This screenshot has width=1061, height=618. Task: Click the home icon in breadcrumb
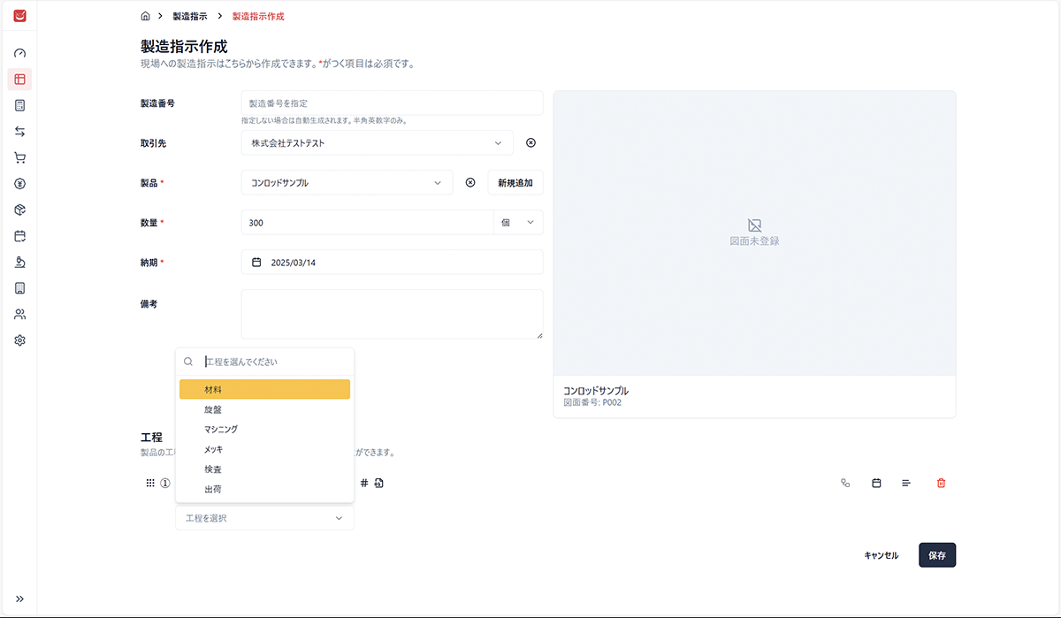tap(145, 16)
